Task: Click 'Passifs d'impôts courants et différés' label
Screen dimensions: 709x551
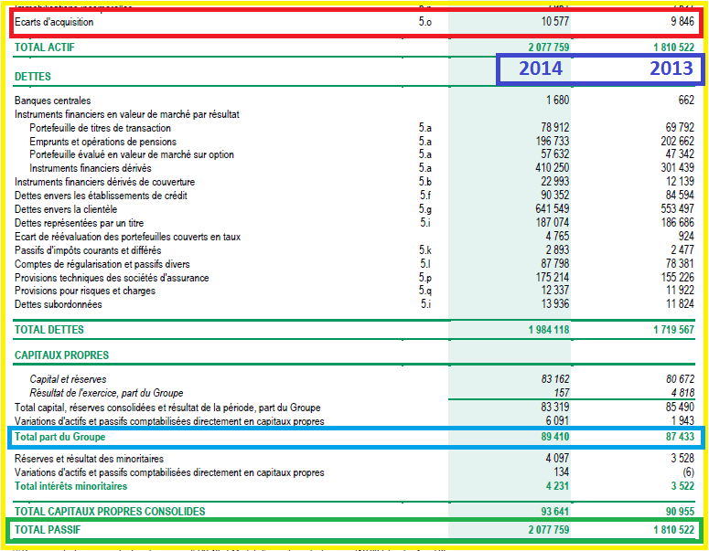Action: tap(88, 250)
